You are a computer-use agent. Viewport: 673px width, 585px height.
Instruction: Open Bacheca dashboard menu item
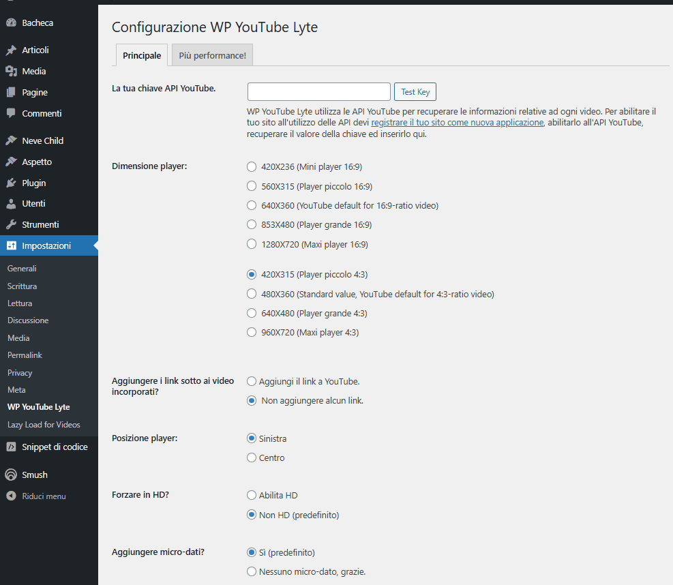point(49,22)
